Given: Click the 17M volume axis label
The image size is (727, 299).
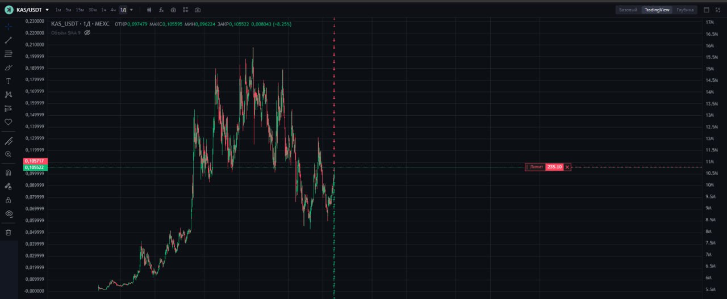Looking at the screenshot, I should (709, 22).
